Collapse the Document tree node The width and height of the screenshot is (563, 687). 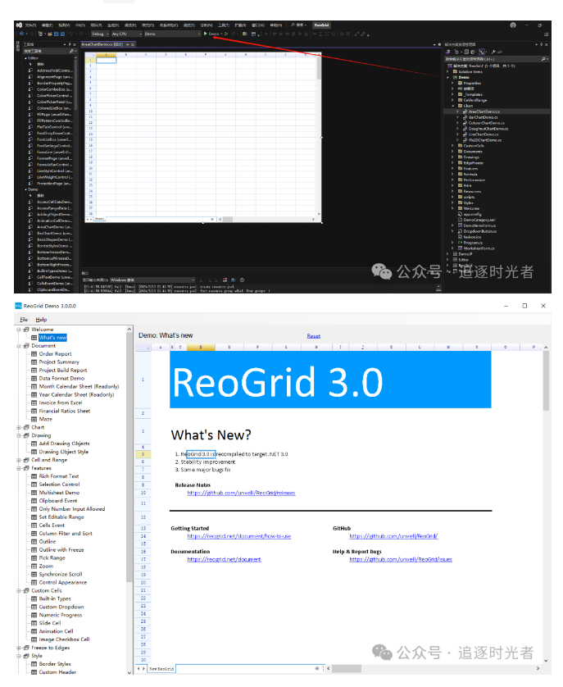point(19,346)
